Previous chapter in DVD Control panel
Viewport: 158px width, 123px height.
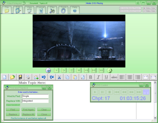(x=117, y=92)
